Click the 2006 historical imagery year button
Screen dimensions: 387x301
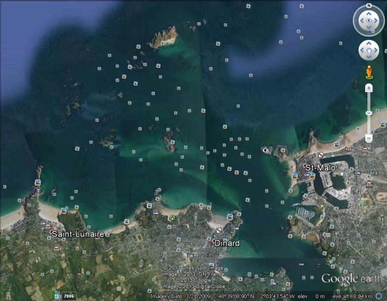pyautogui.click(x=69, y=296)
